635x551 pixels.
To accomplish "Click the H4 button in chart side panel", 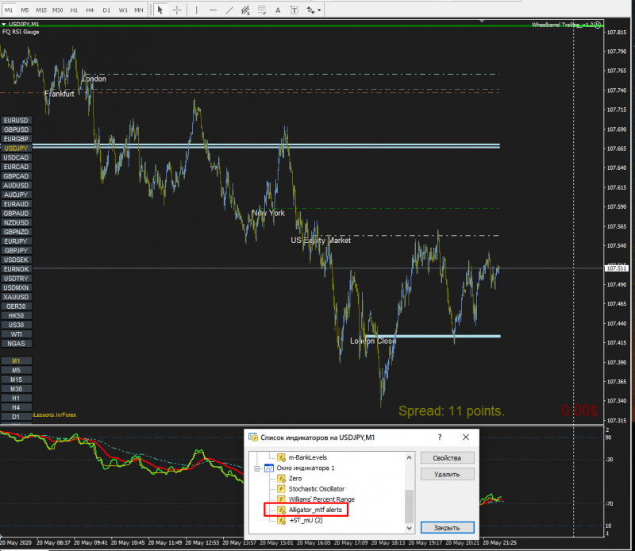I will coord(16,407).
